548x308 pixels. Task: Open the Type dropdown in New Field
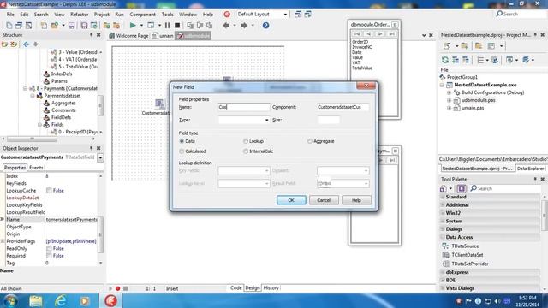[266, 120]
